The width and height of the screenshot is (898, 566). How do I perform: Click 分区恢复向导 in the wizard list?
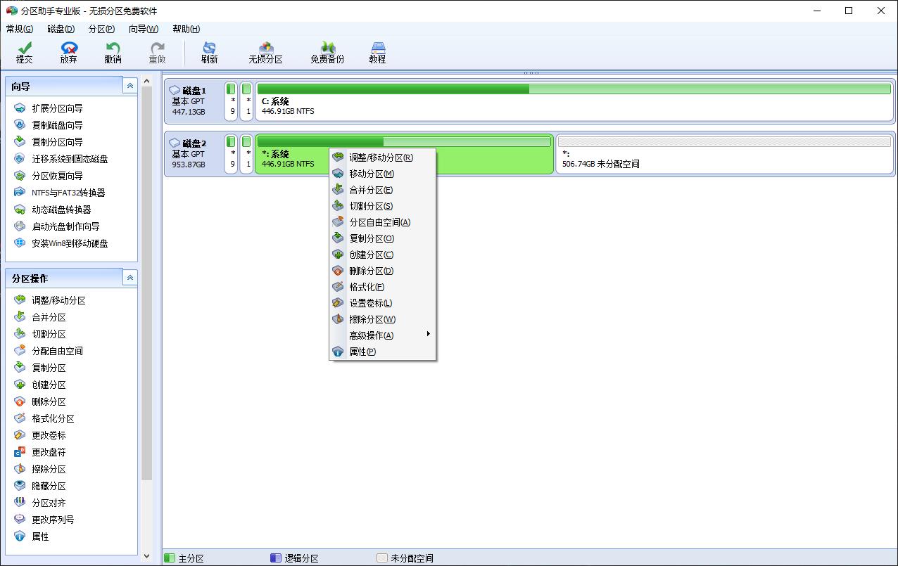[x=57, y=176]
